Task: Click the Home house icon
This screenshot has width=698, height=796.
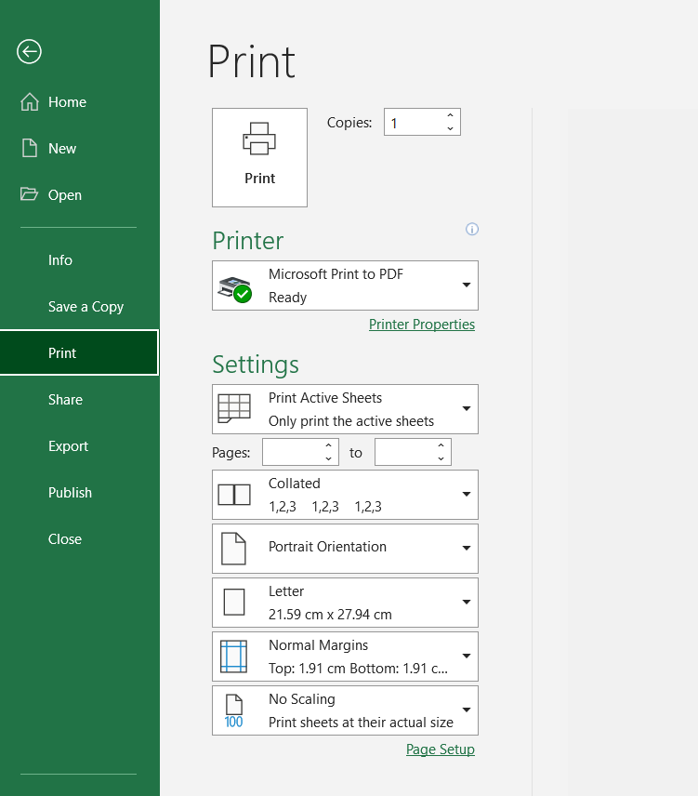Action: tap(30, 102)
